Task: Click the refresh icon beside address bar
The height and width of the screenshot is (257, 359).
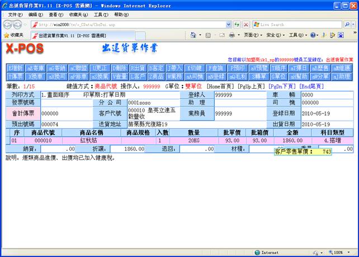Action: tap(237, 25)
